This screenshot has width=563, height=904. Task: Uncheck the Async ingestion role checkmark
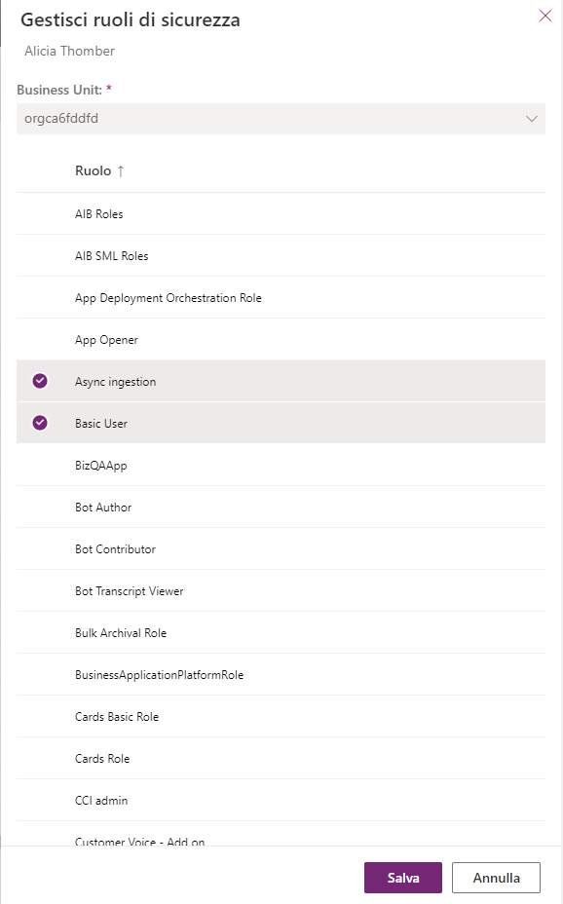[x=40, y=381]
